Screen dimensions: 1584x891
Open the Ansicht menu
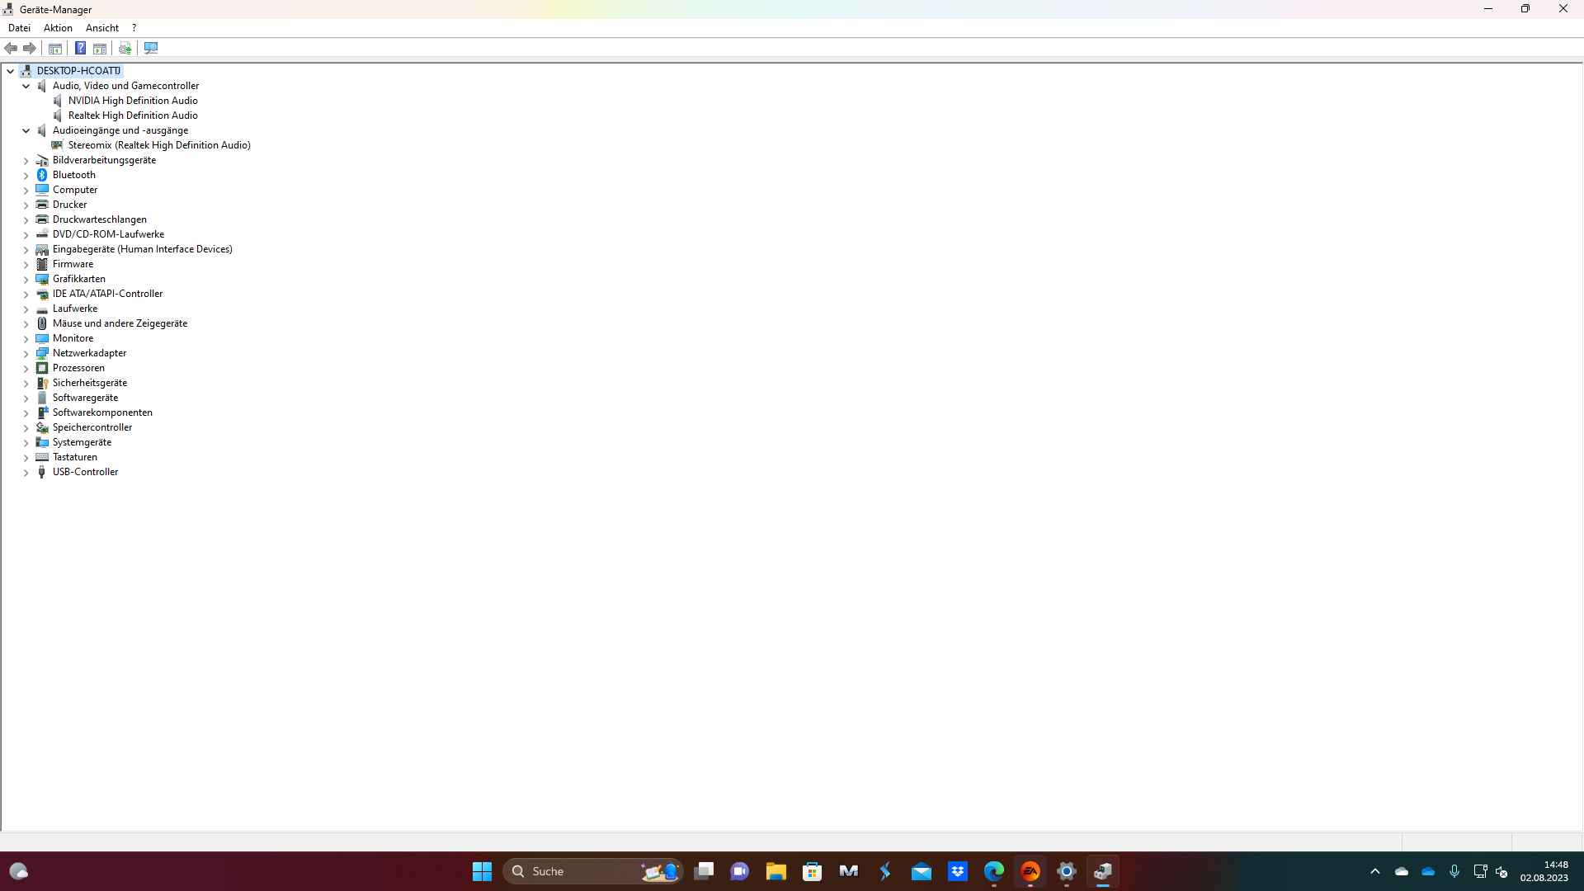click(101, 28)
